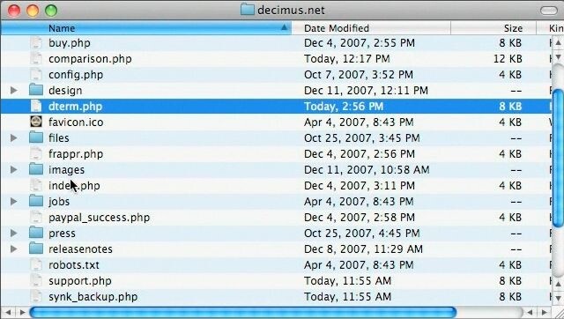The height and width of the screenshot is (319, 564).
Task: Click the frappr.php file icon
Action: coord(36,153)
